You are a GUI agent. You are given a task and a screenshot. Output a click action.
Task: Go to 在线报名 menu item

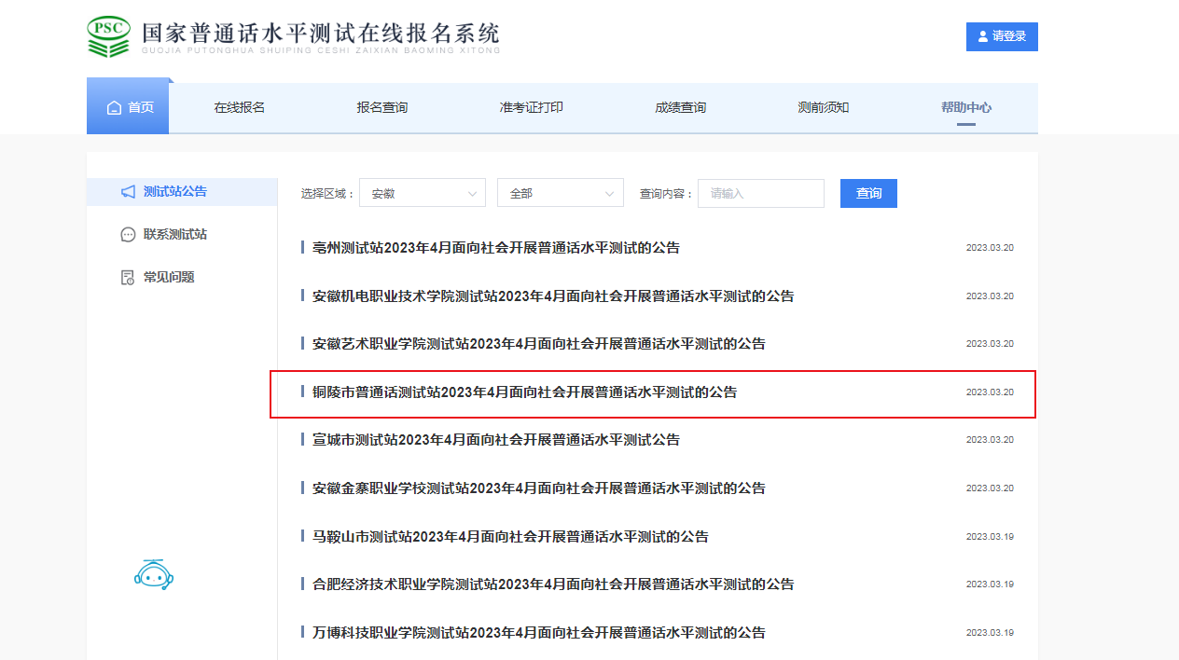pyautogui.click(x=240, y=107)
